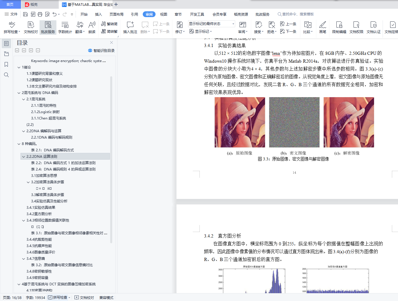
Task: Click the 字数: 19934 status bar entry
Action: pos(35,298)
